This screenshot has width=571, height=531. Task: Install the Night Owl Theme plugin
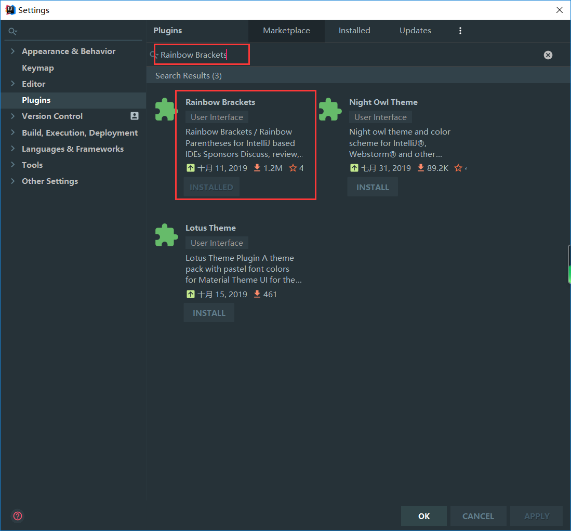point(373,187)
